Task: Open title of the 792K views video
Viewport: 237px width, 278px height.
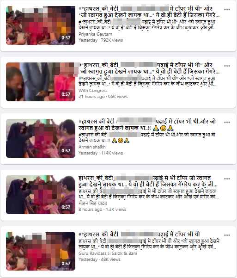Action: click(149, 12)
